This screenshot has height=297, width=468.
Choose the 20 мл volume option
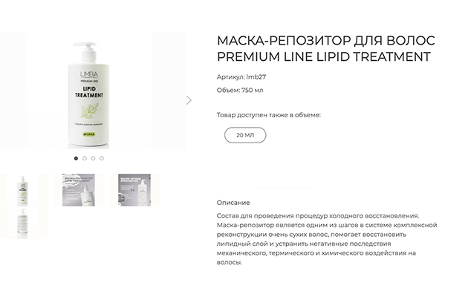point(245,135)
